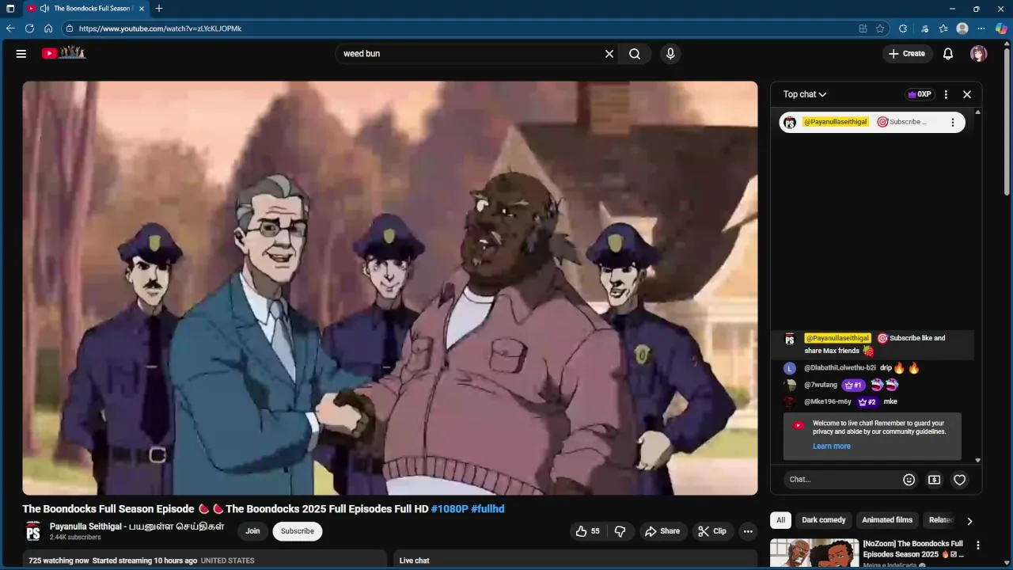Screen dimensions: 1013x570
Task: Send a heart reaction in chat
Action: [960, 480]
